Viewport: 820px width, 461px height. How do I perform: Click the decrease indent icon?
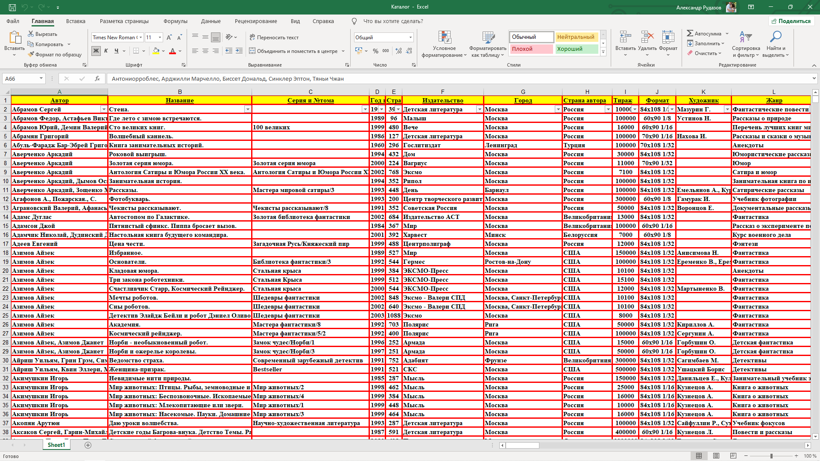point(229,51)
